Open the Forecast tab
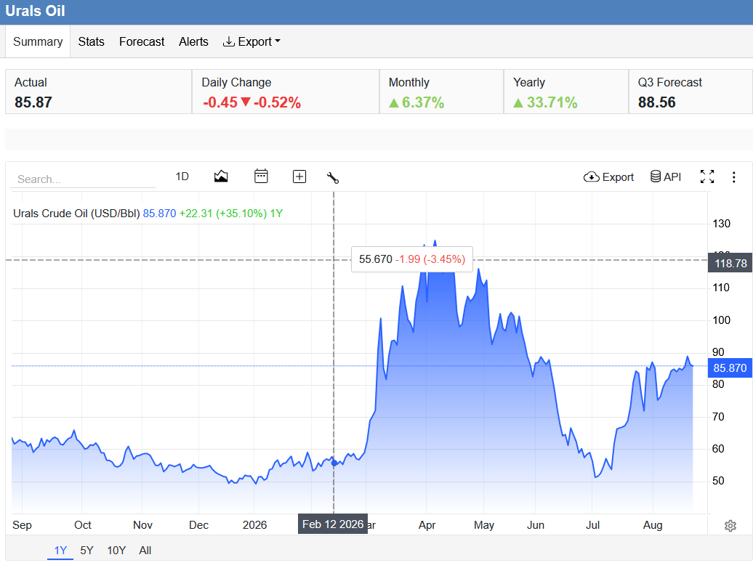Image resolution: width=753 pixels, height=568 pixels. coord(142,41)
